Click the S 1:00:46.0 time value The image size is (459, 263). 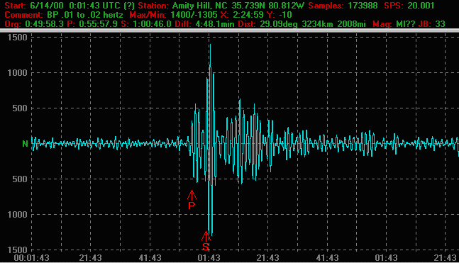[x=146, y=24]
